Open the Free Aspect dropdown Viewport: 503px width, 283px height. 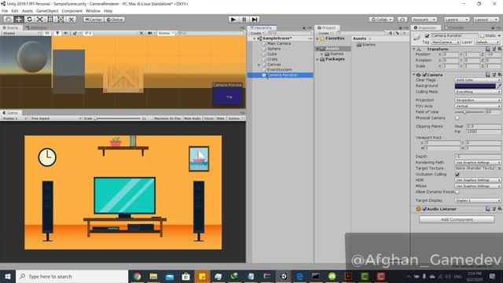pos(56,119)
